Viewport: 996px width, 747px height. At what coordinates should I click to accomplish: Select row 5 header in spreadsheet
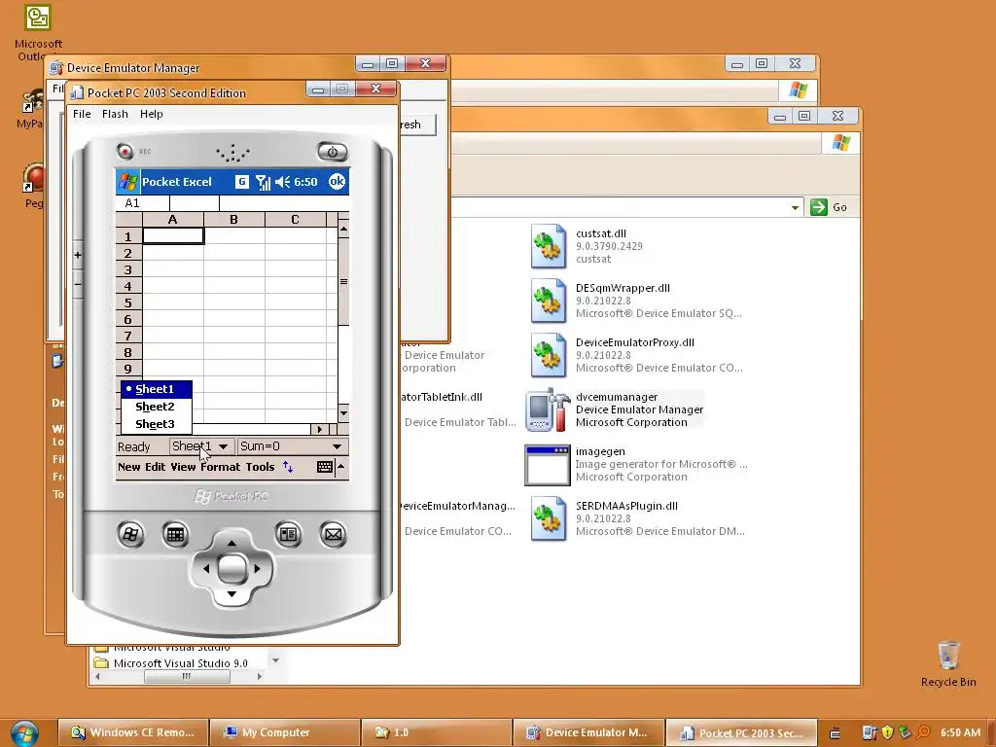128,303
